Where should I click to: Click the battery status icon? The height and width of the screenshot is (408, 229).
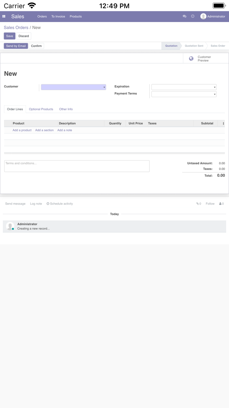pos(219,6)
